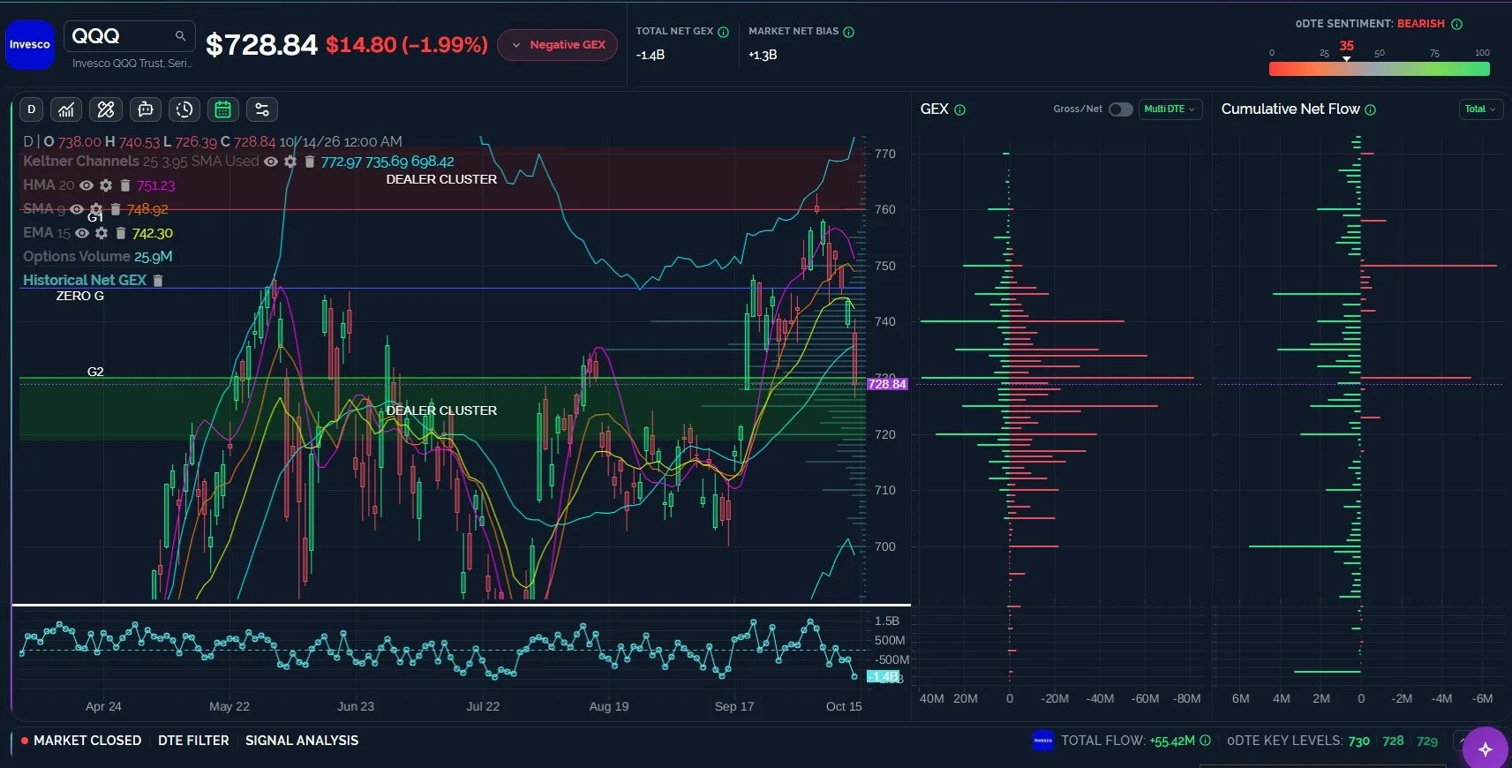Select the 730 key level value
Image resolution: width=1512 pixels, height=768 pixels.
tap(1358, 742)
